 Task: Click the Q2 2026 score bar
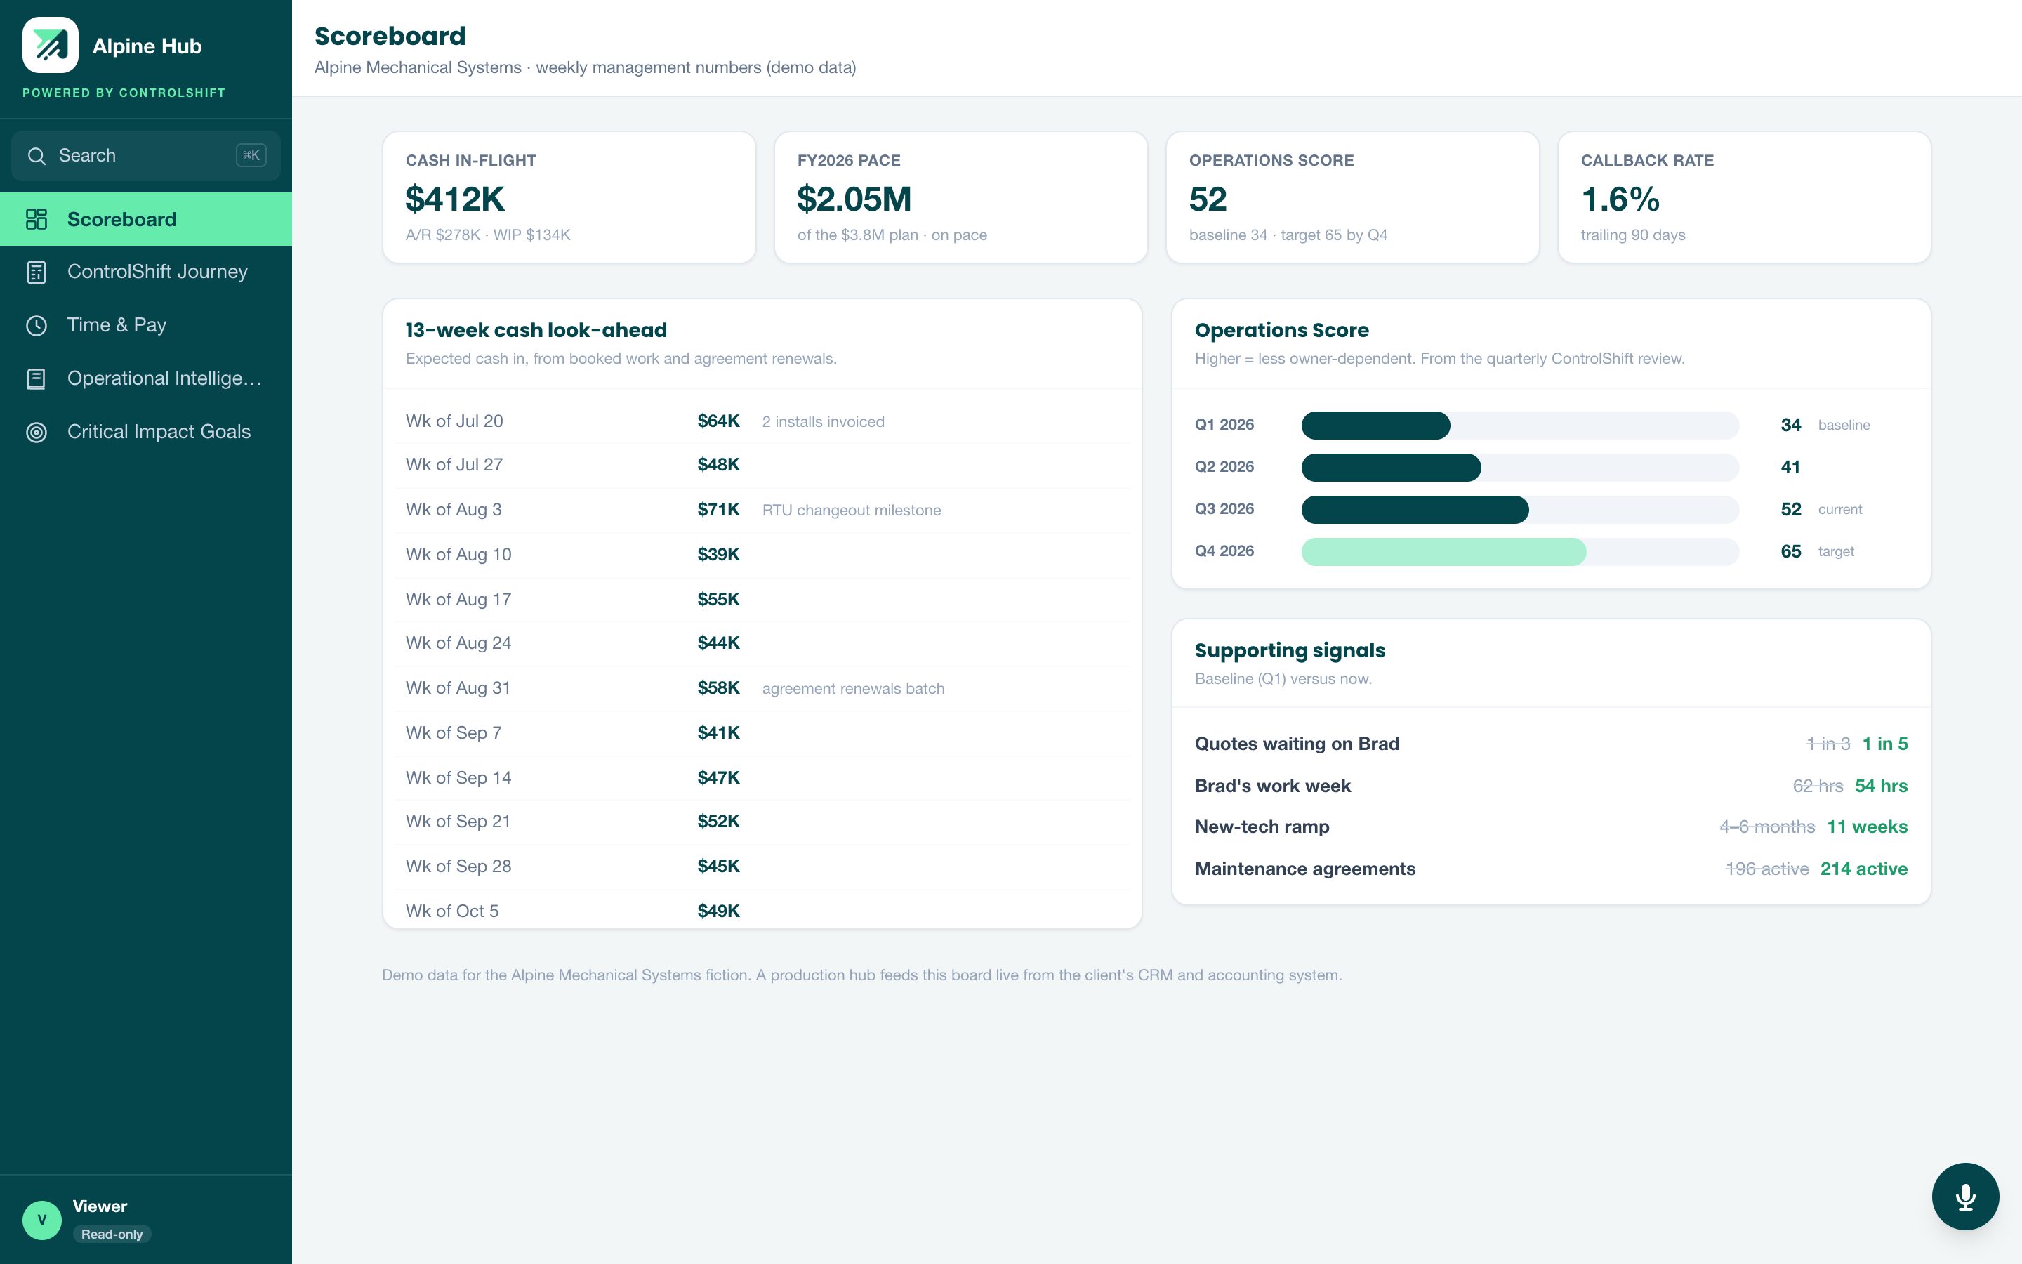1520,467
